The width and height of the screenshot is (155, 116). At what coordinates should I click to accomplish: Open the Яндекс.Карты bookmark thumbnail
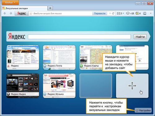[x=91, y=57]
